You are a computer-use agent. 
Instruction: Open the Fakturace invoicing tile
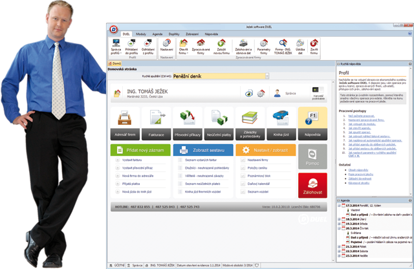[157, 124]
